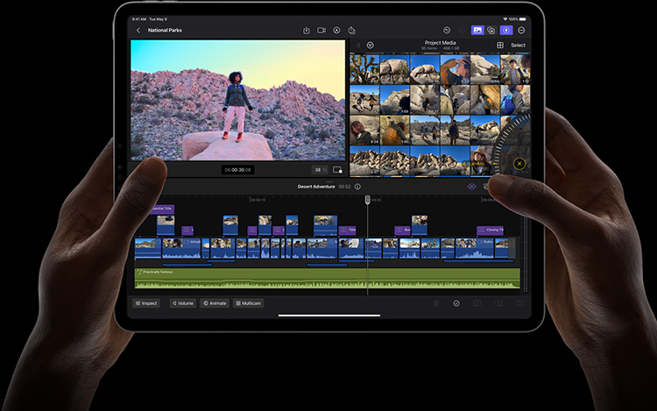Viewport: 657px width, 411px height.
Task: Tap the National Parks project title
Action: point(165,30)
